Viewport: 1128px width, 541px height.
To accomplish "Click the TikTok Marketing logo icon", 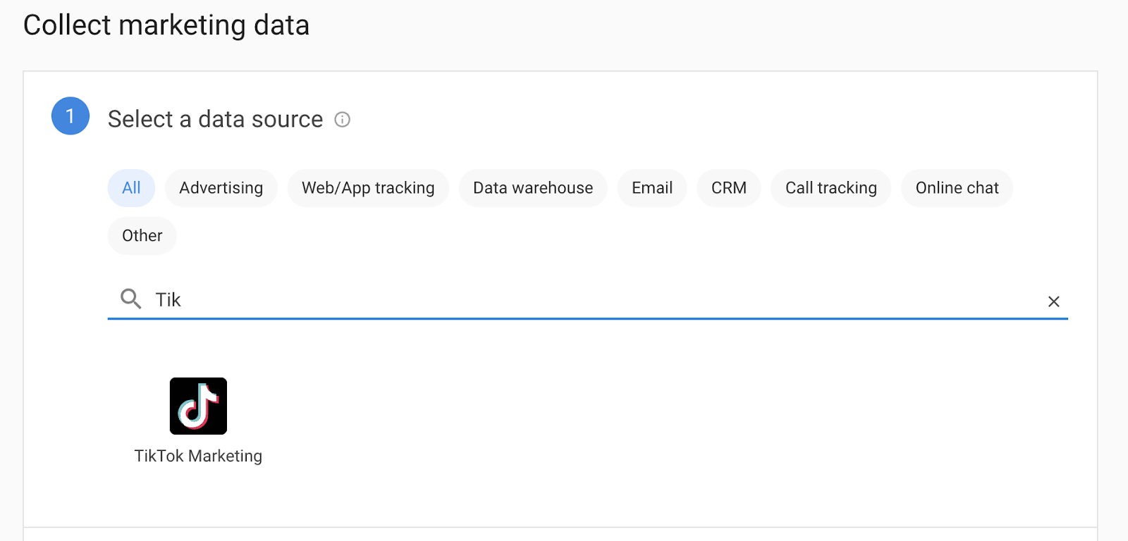I will (198, 406).
